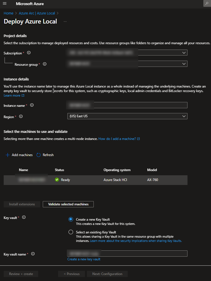Click the Ready status text
The height and width of the screenshot is (281, 211).
click(65, 180)
